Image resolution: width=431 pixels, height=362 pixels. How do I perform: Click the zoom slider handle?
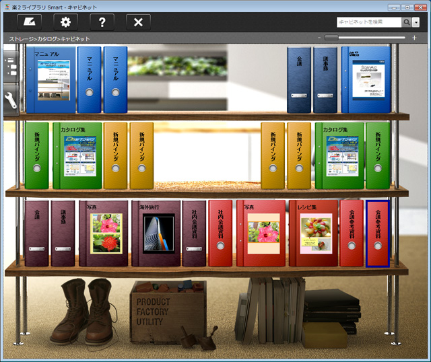(x=331, y=38)
